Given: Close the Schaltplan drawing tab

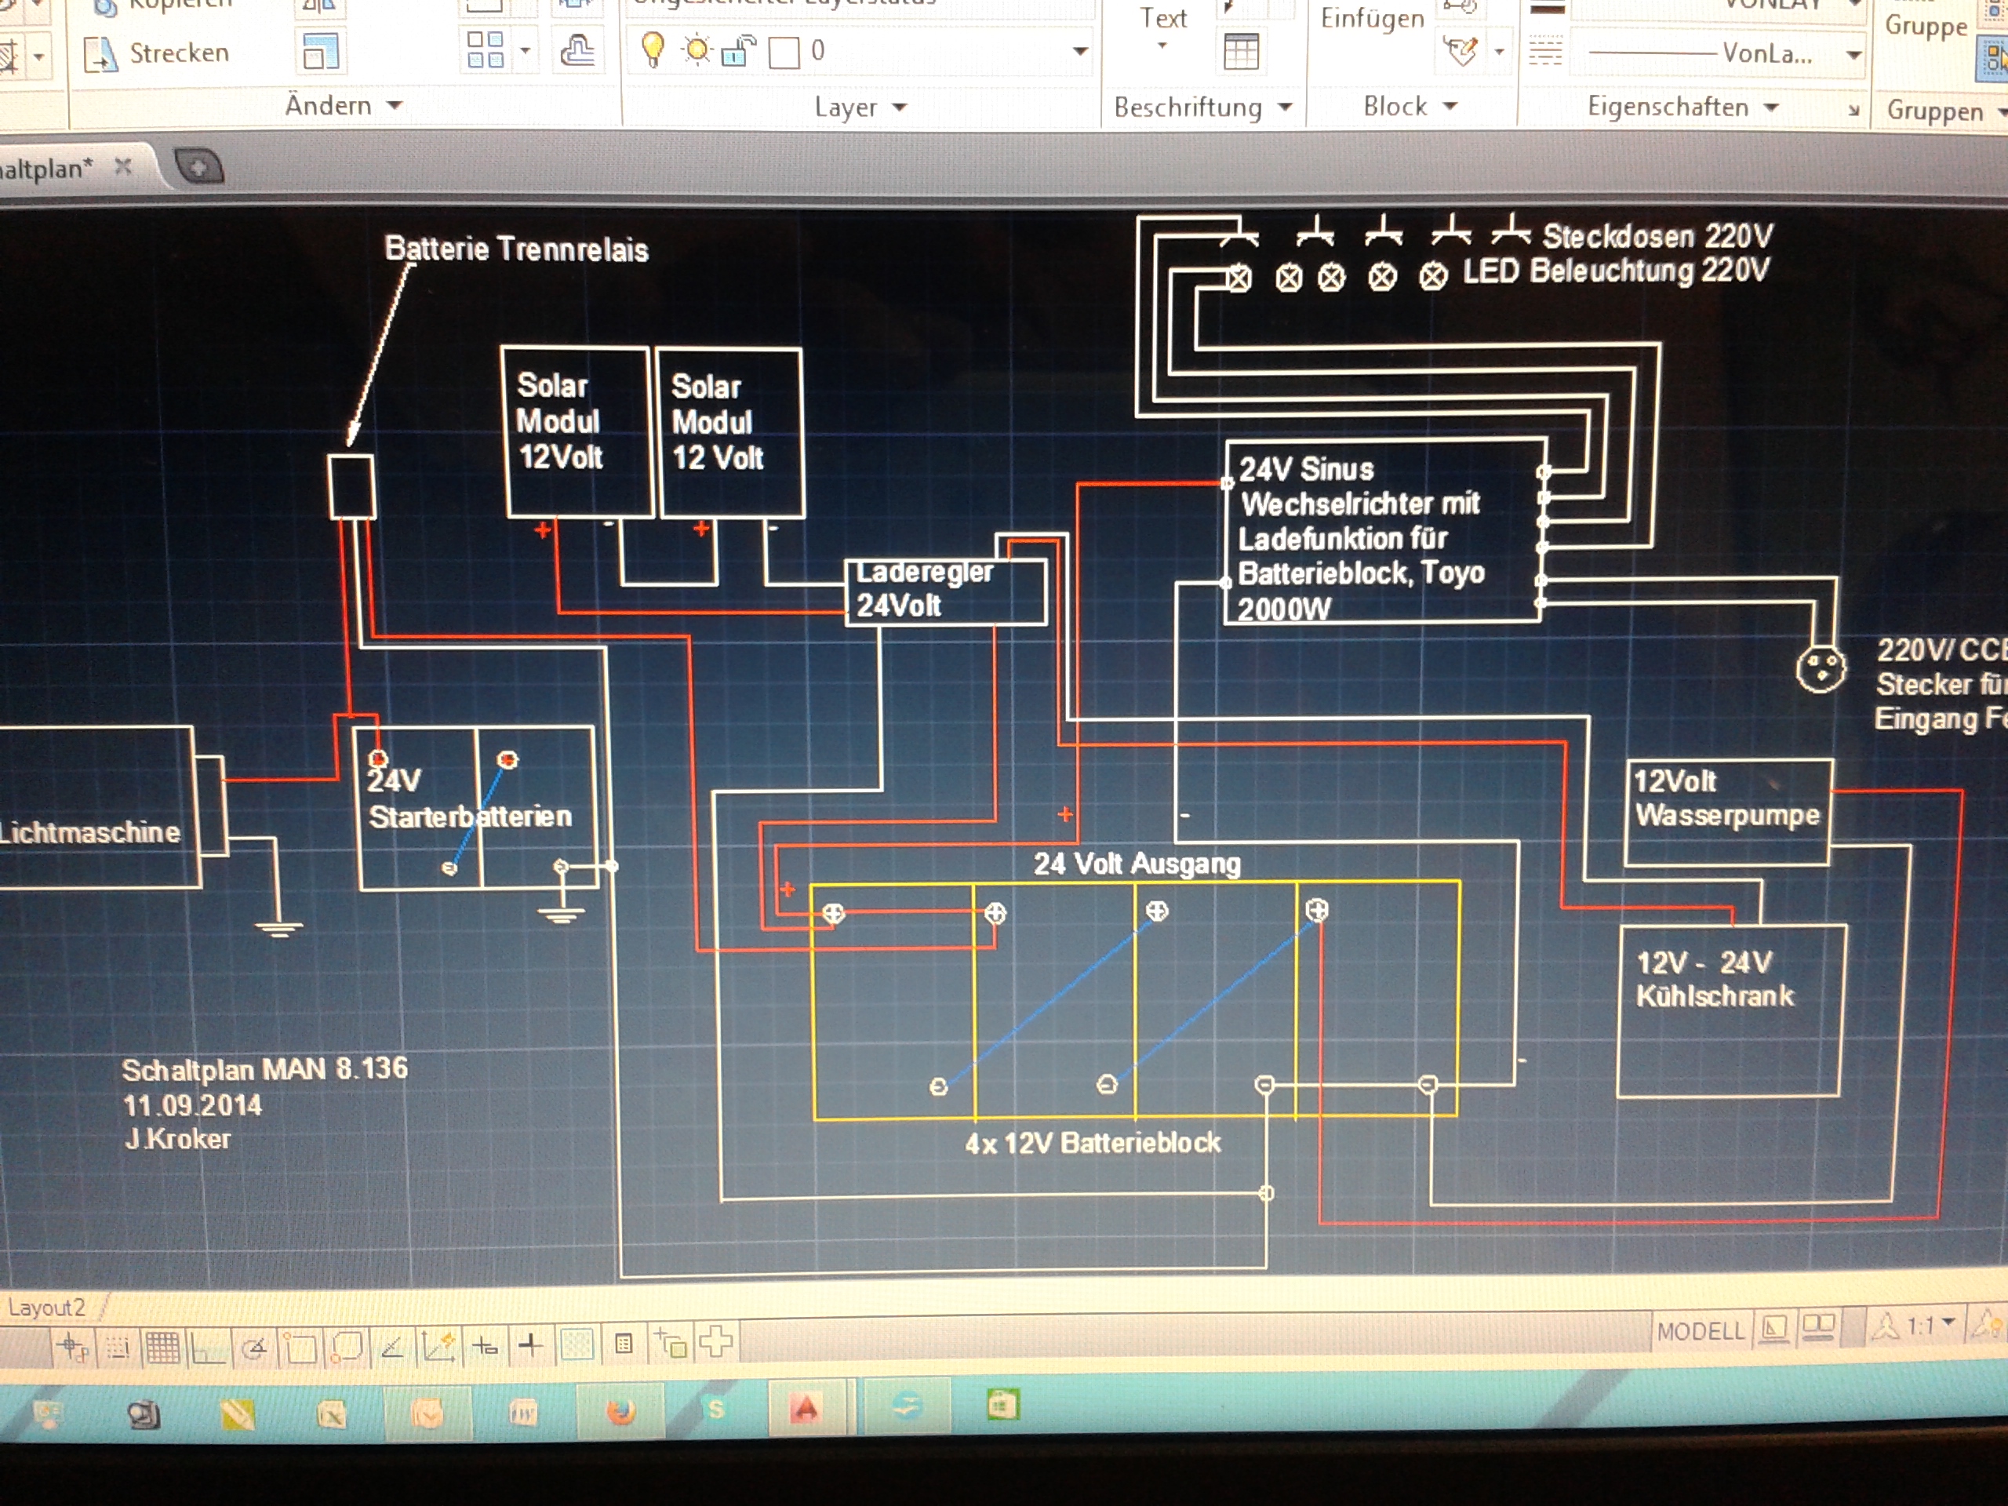Looking at the screenshot, I should [x=123, y=166].
